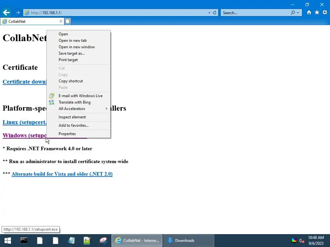Open Tools with the gear icon
Image resolution: width=330 pixels, height=247 pixels.
[325, 13]
